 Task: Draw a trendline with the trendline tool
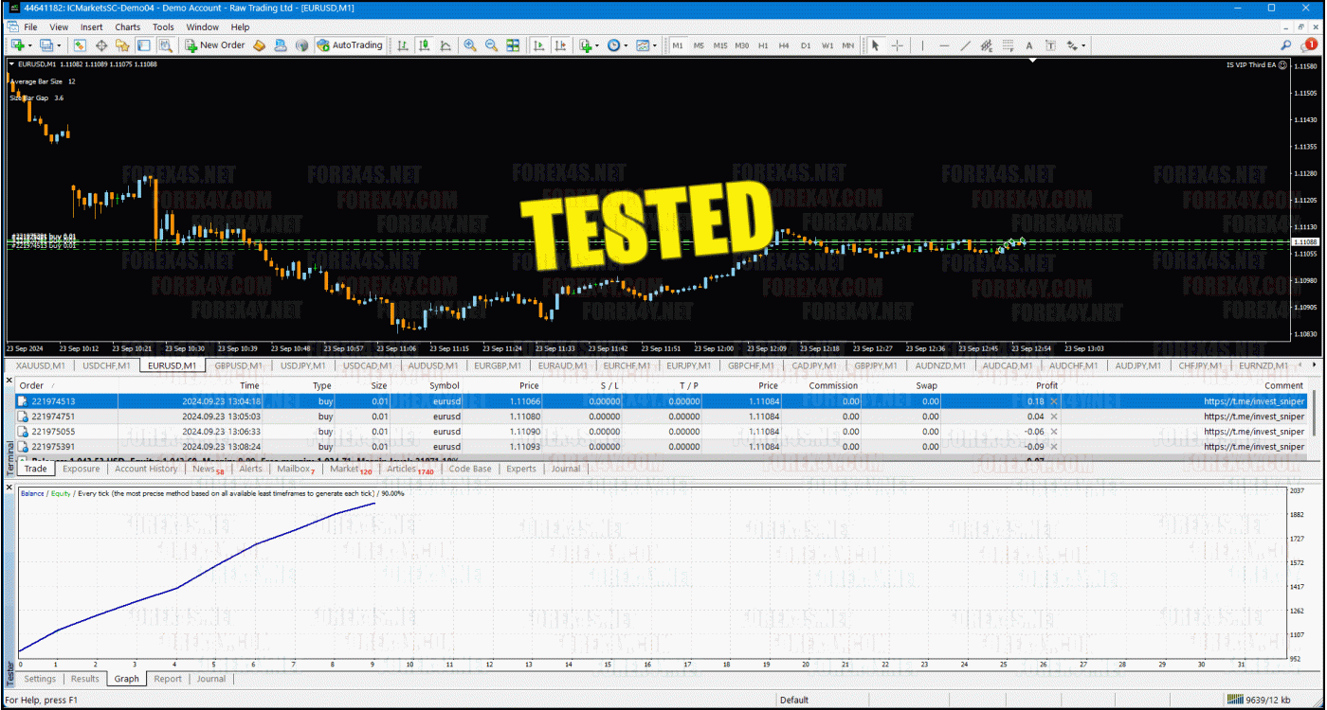coord(965,45)
